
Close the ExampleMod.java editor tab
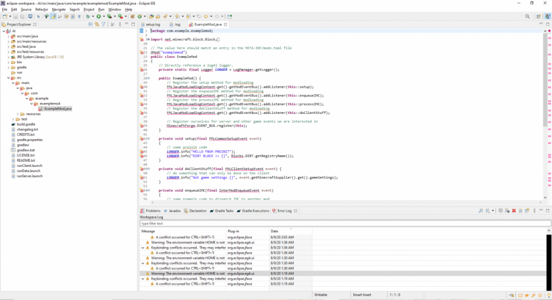tap(226, 24)
